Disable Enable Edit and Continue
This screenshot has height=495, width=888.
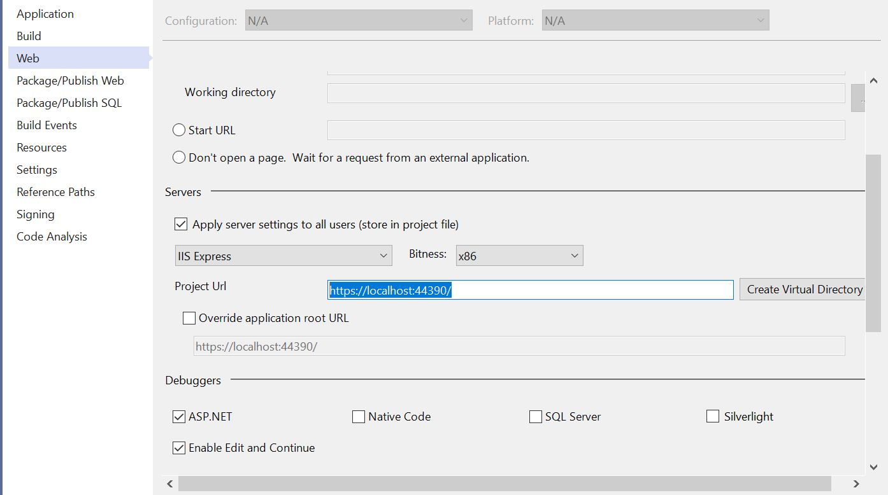point(179,448)
